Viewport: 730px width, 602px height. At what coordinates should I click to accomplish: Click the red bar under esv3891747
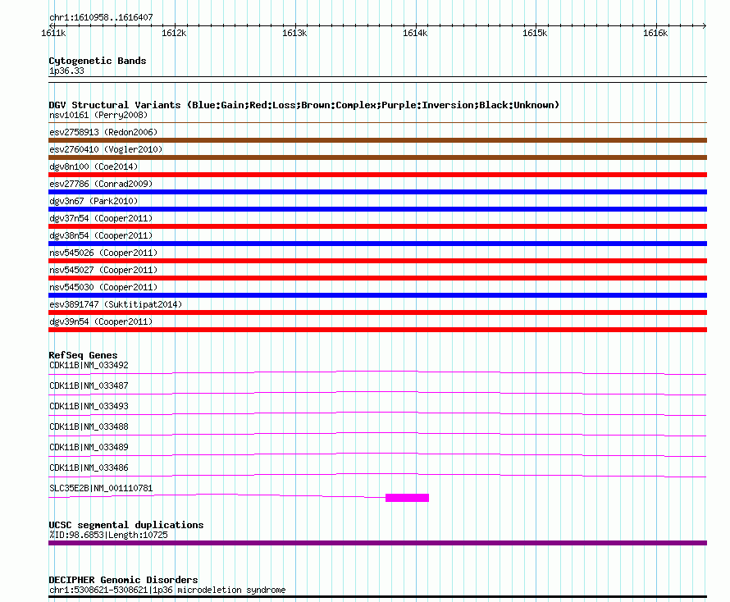pyautogui.click(x=377, y=312)
